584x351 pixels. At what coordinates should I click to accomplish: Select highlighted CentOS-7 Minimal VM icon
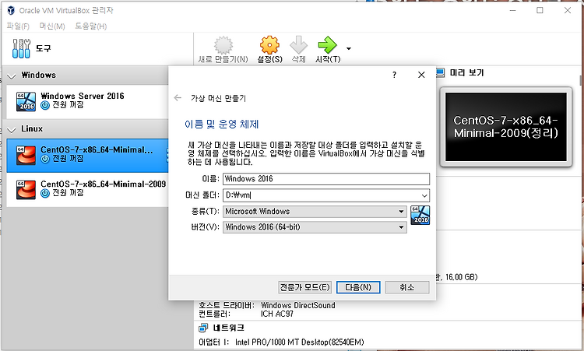click(26, 155)
